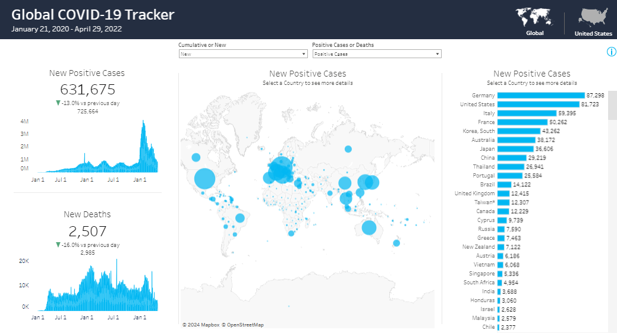Select the United States bar, 81,723
This screenshot has height=333, width=617.
539,104
